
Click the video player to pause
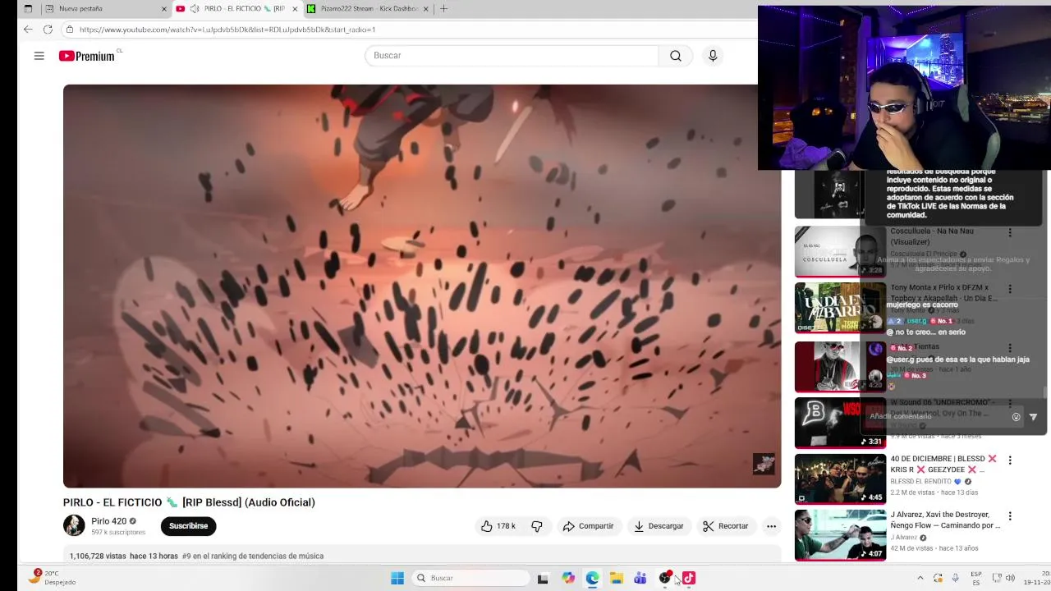422,286
